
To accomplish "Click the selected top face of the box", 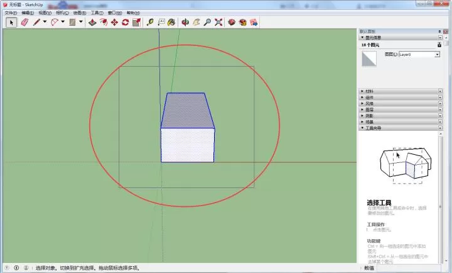I will (x=187, y=111).
